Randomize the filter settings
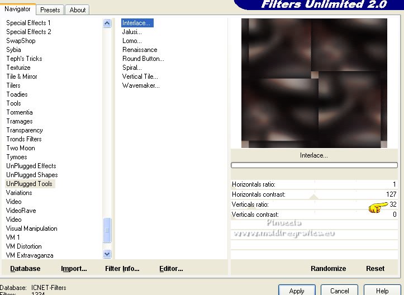This screenshot has height=295, width=404. coord(328,269)
